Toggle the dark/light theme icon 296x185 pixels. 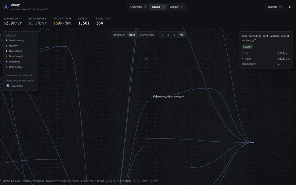pos(290,7)
